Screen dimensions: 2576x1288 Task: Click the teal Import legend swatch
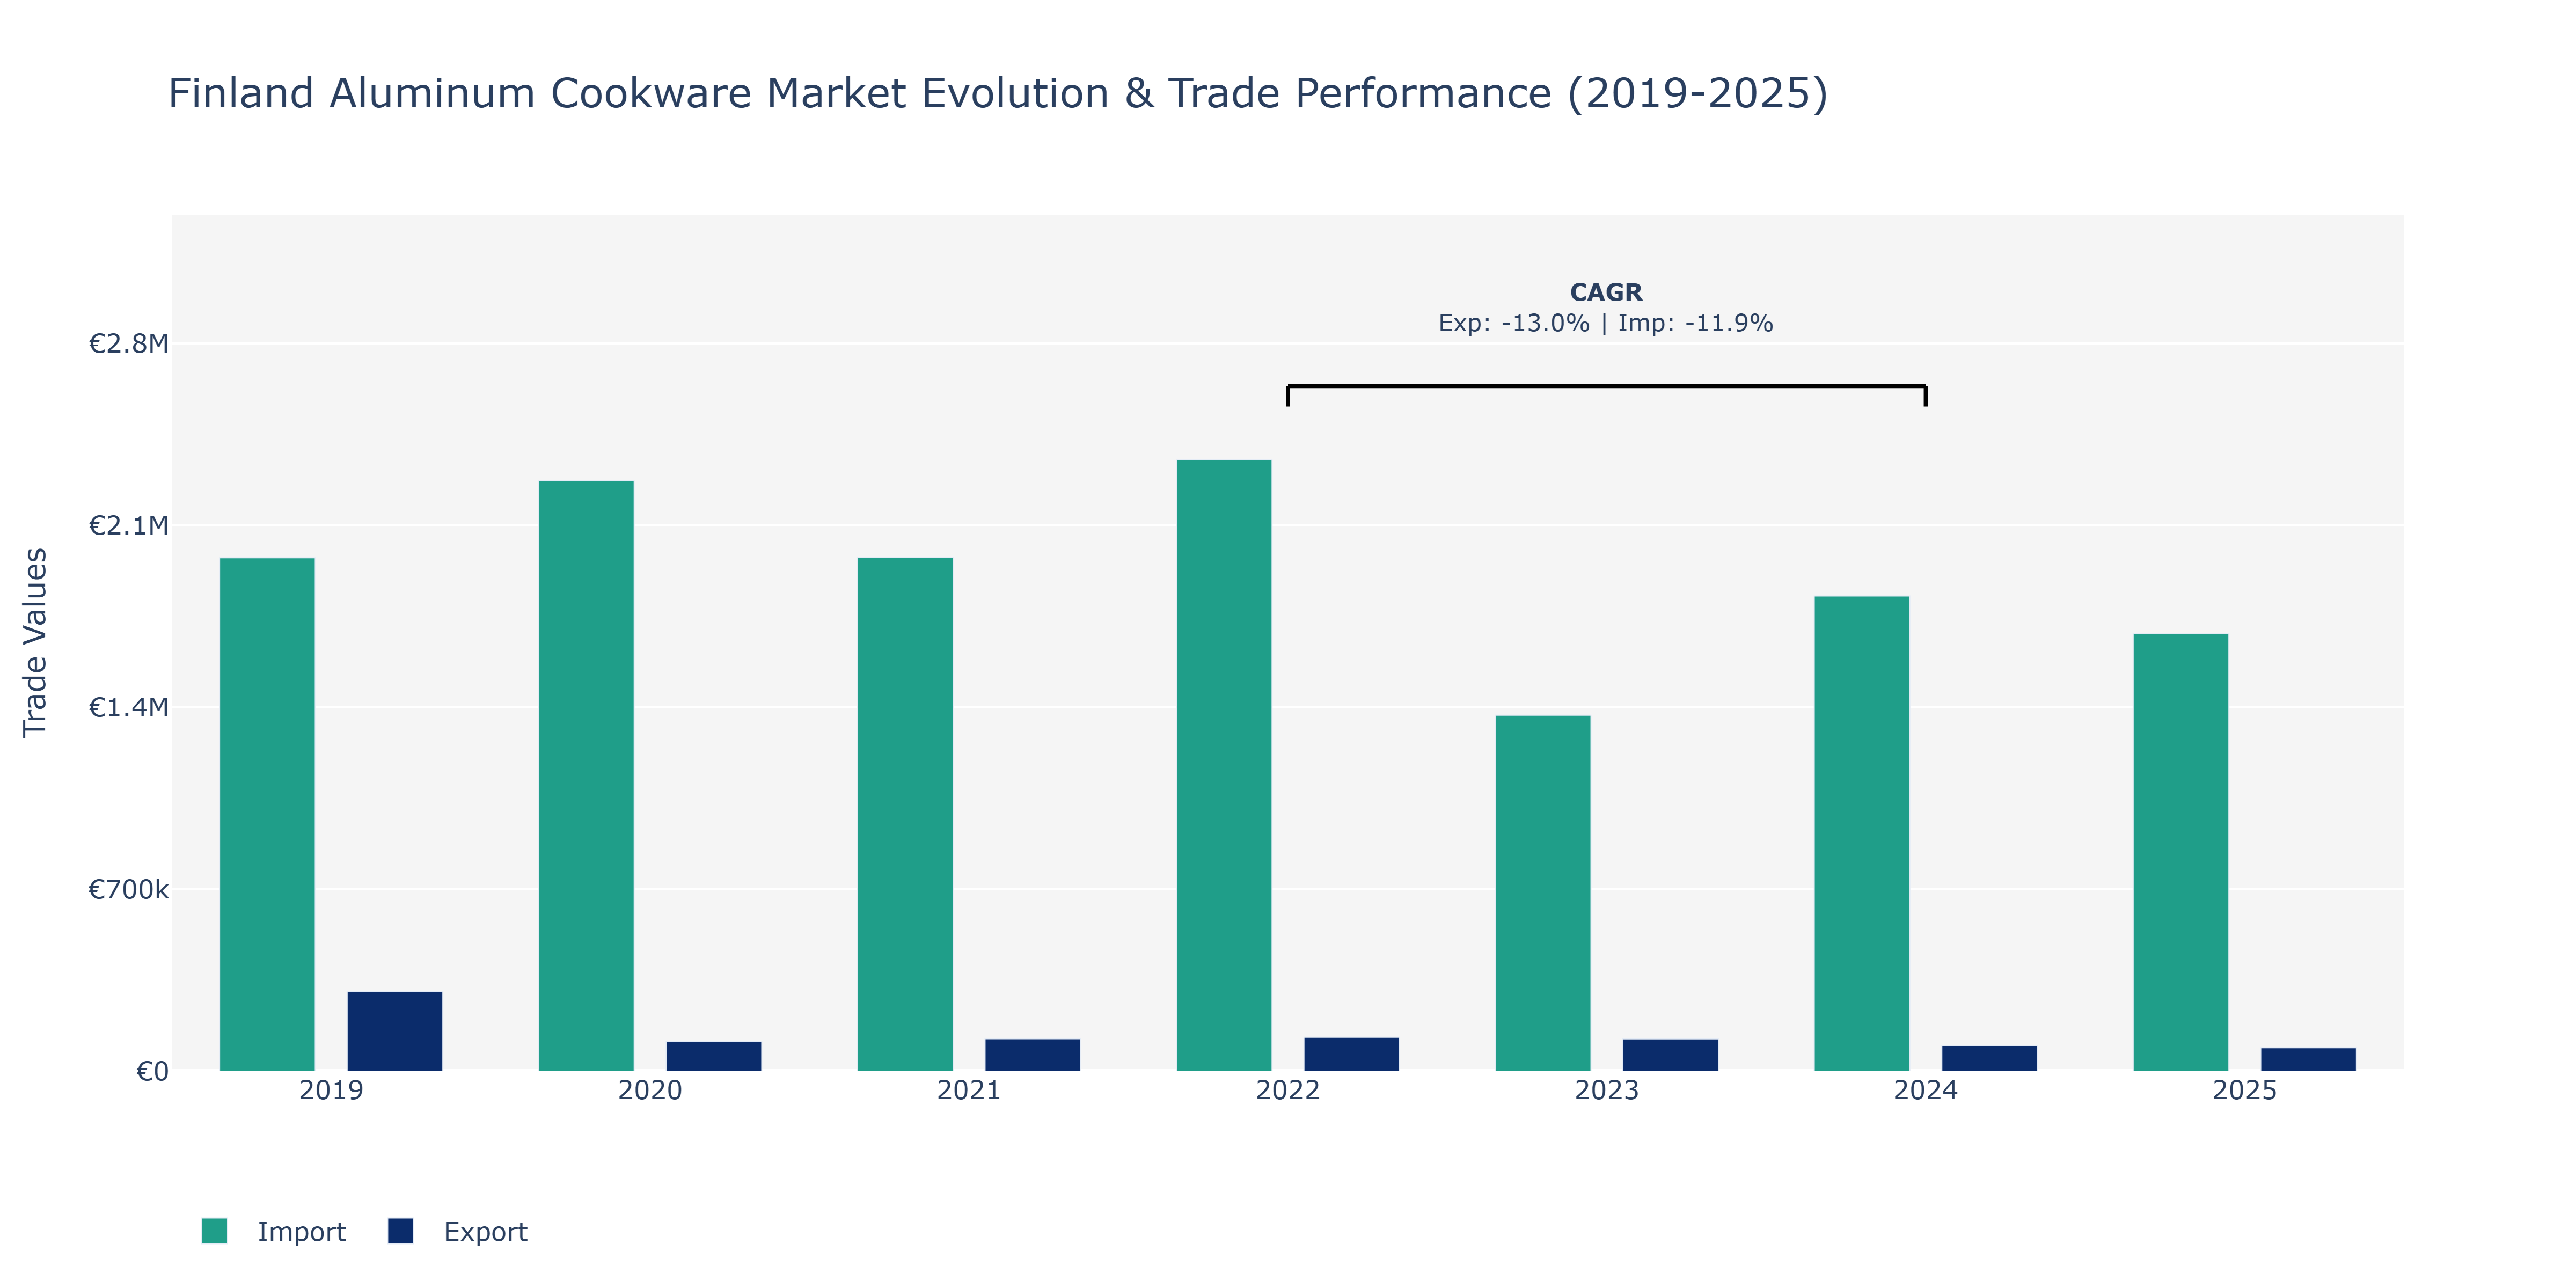click(214, 1231)
